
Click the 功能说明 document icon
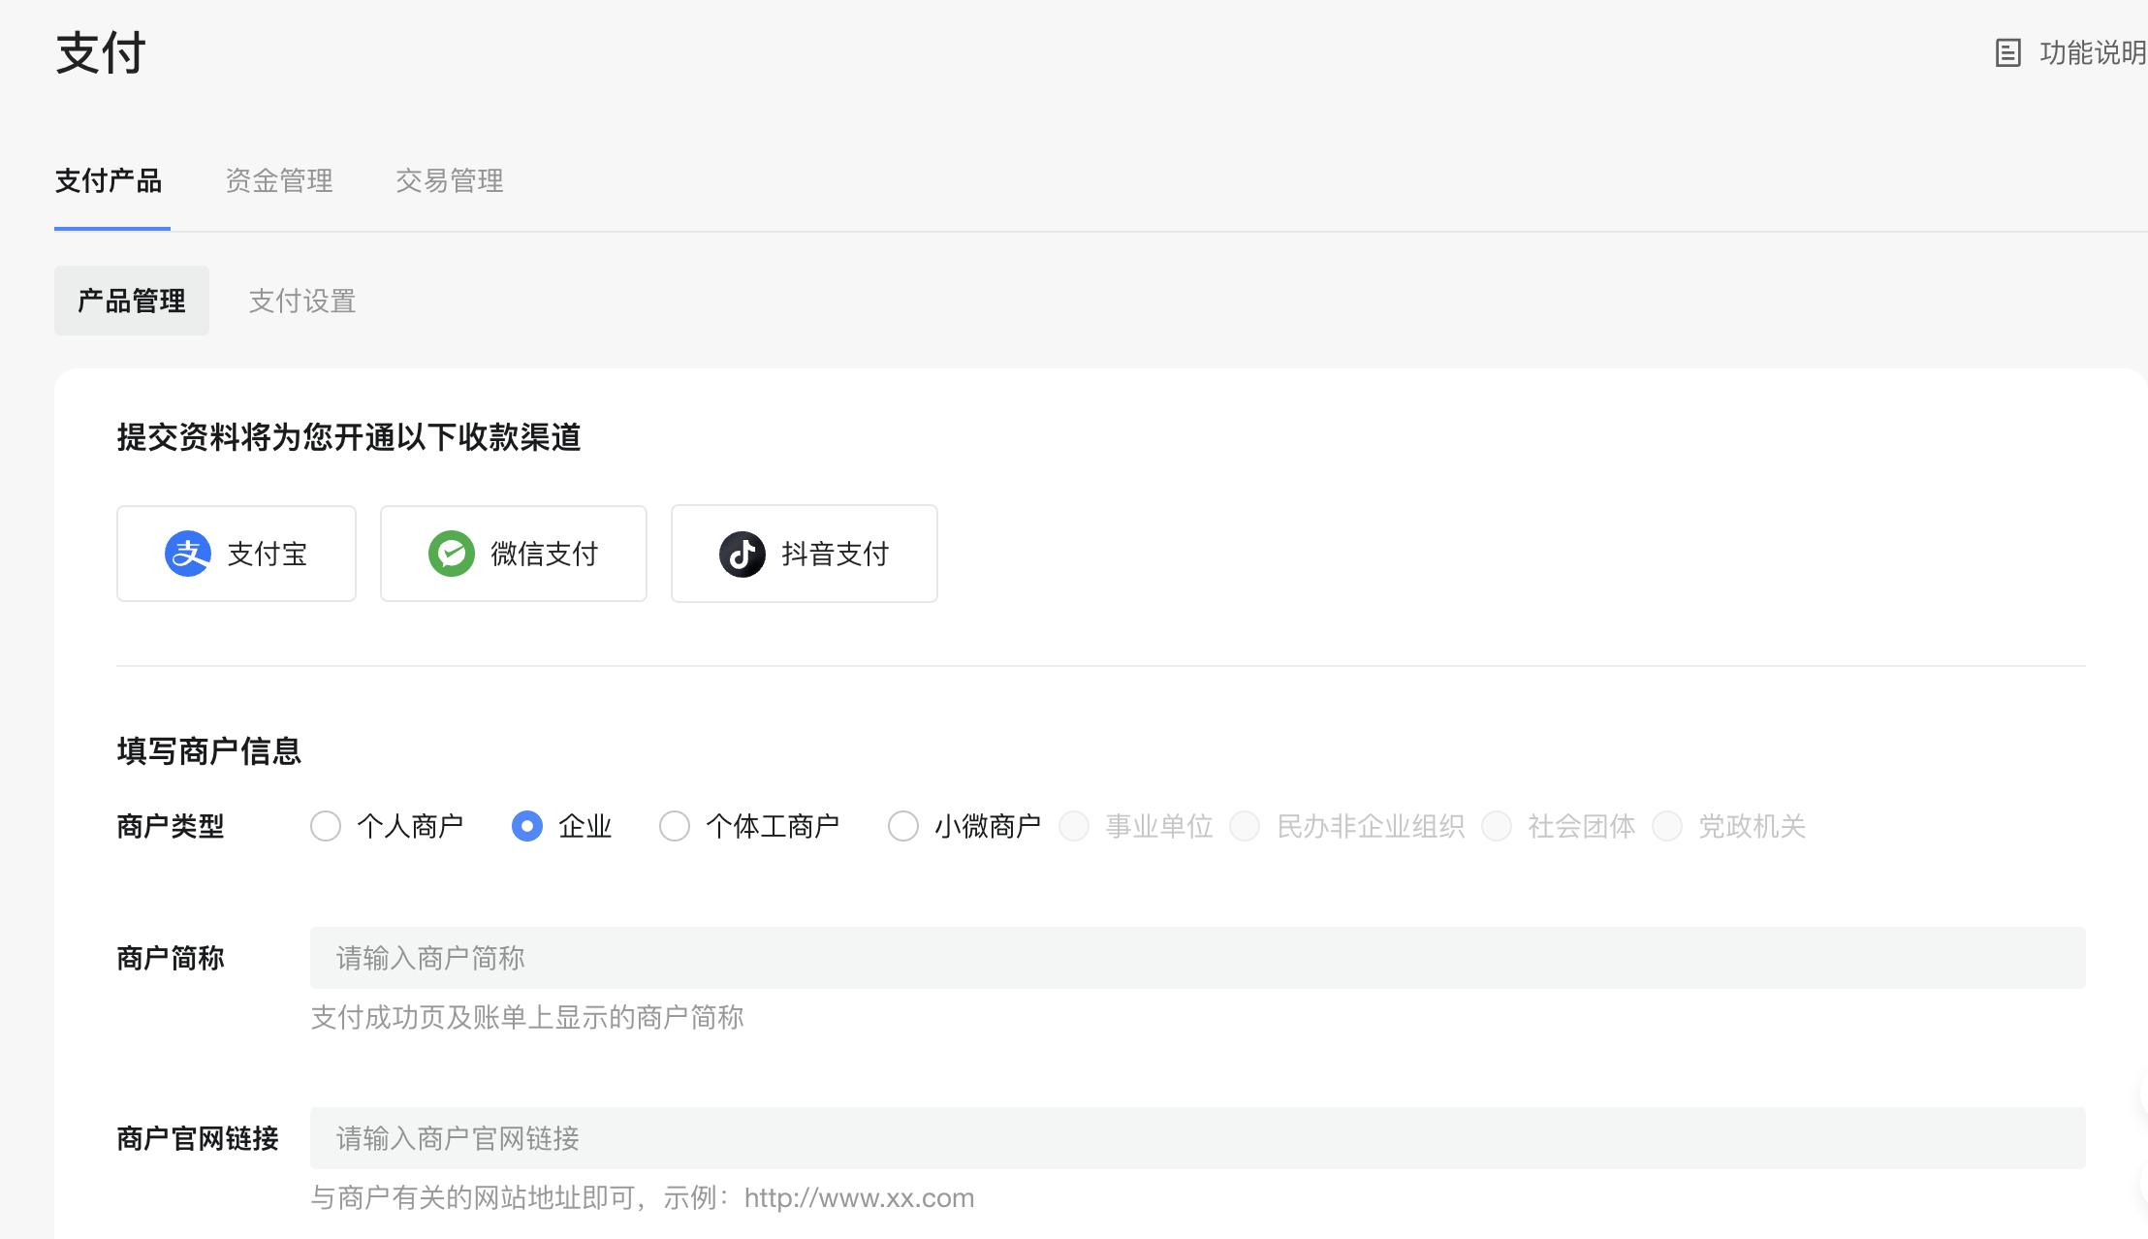click(x=2007, y=52)
